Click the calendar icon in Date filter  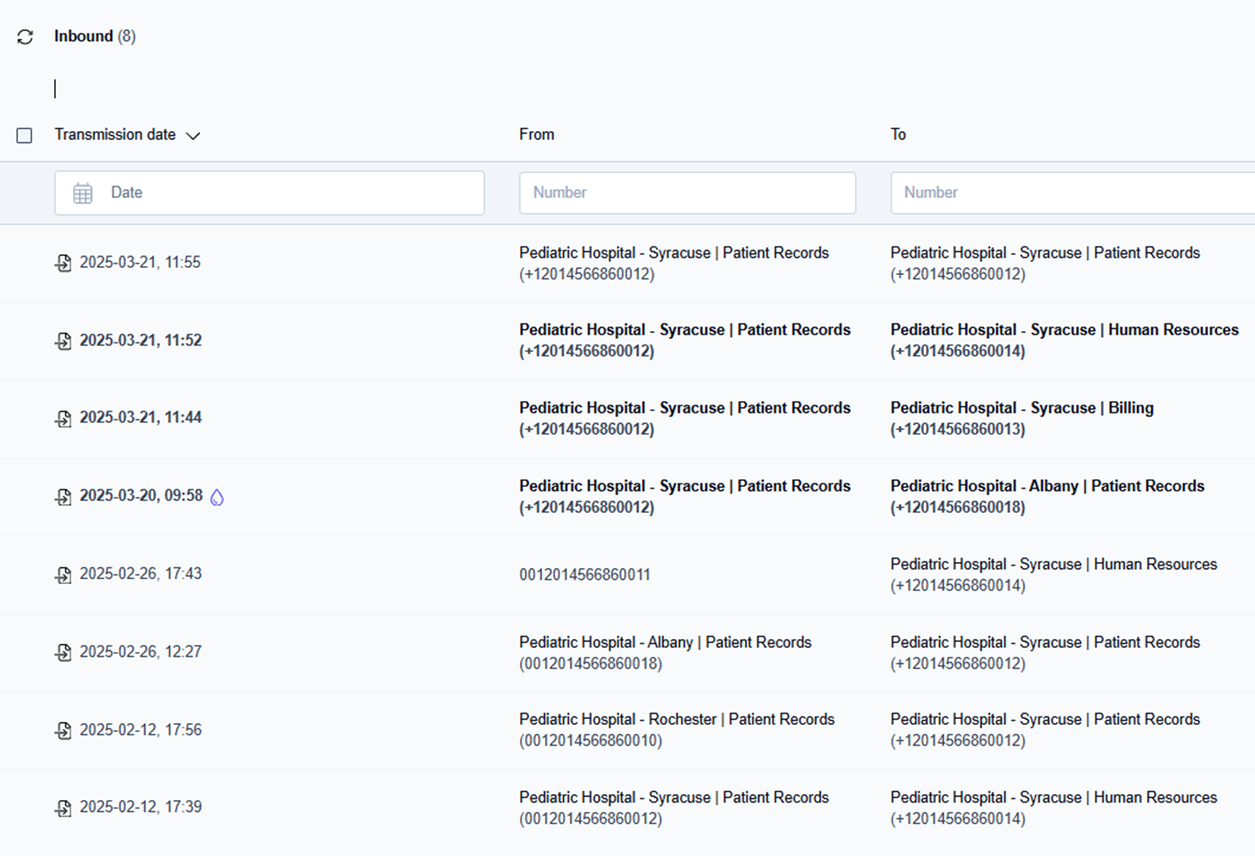83,193
